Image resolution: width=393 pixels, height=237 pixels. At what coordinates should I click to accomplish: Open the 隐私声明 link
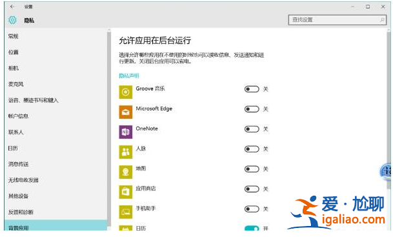pos(129,76)
